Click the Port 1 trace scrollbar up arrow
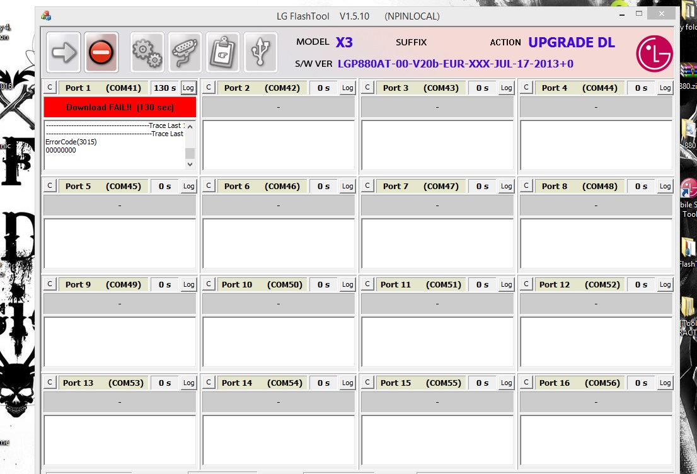The image size is (697, 474). point(190,127)
